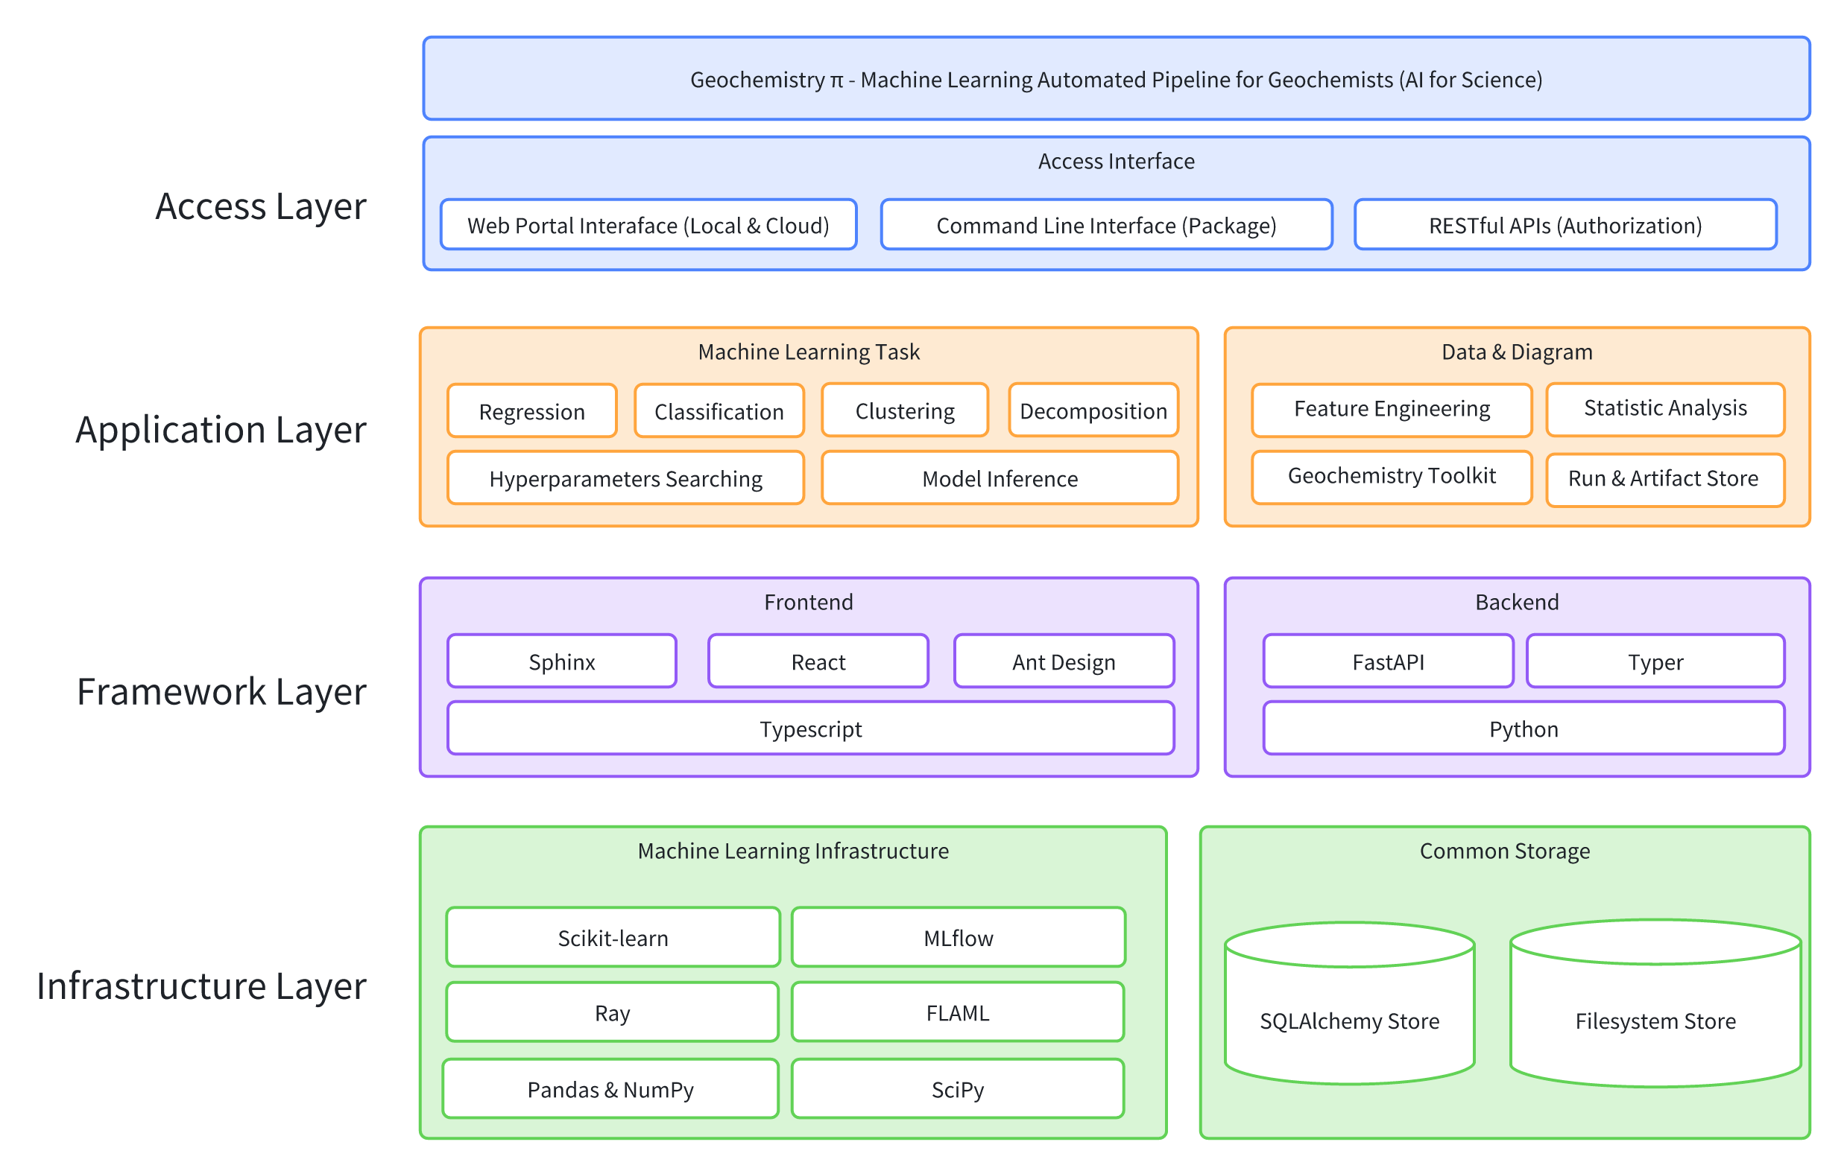
Task: Select the Web Portal Interface box
Action: click(x=648, y=225)
